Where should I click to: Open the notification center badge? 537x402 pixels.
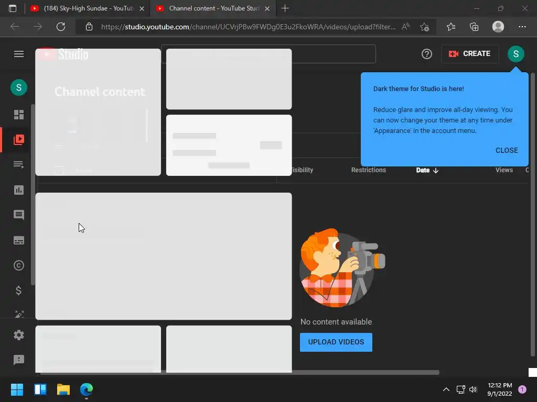(x=522, y=389)
